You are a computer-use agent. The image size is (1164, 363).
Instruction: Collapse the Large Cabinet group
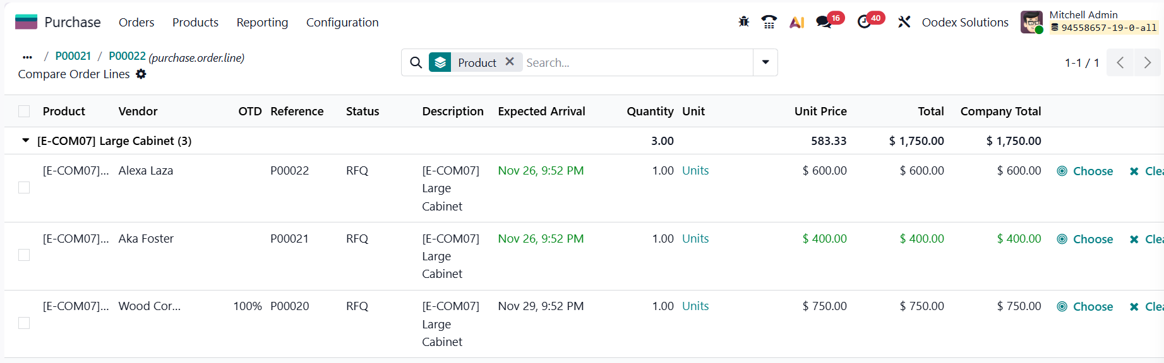pos(26,141)
